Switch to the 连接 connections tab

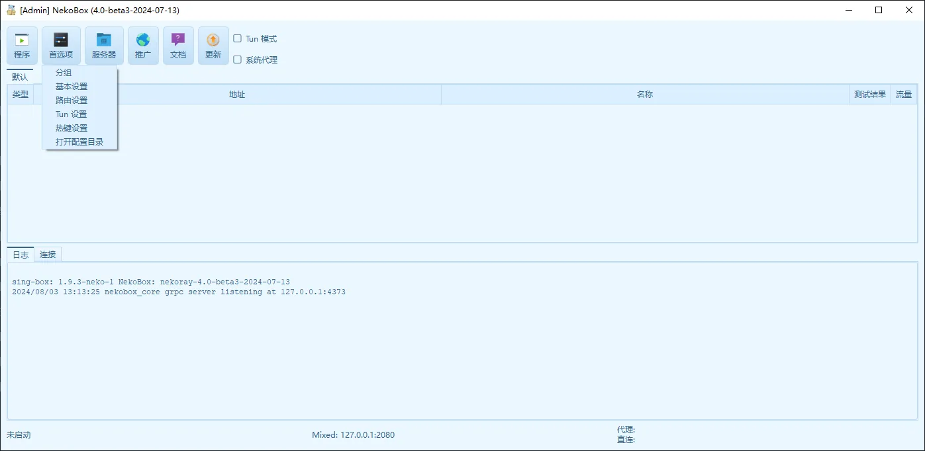(x=48, y=255)
